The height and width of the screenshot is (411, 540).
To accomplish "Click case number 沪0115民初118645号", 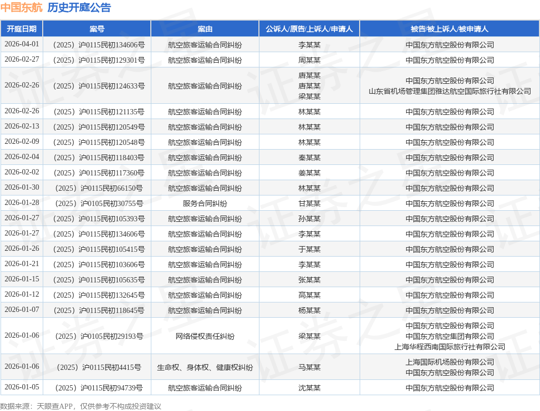I will (x=99, y=310).
